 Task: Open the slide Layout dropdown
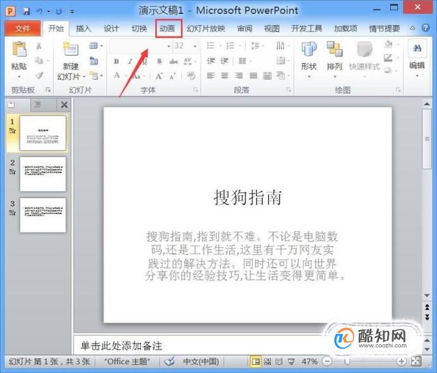click(x=95, y=46)
